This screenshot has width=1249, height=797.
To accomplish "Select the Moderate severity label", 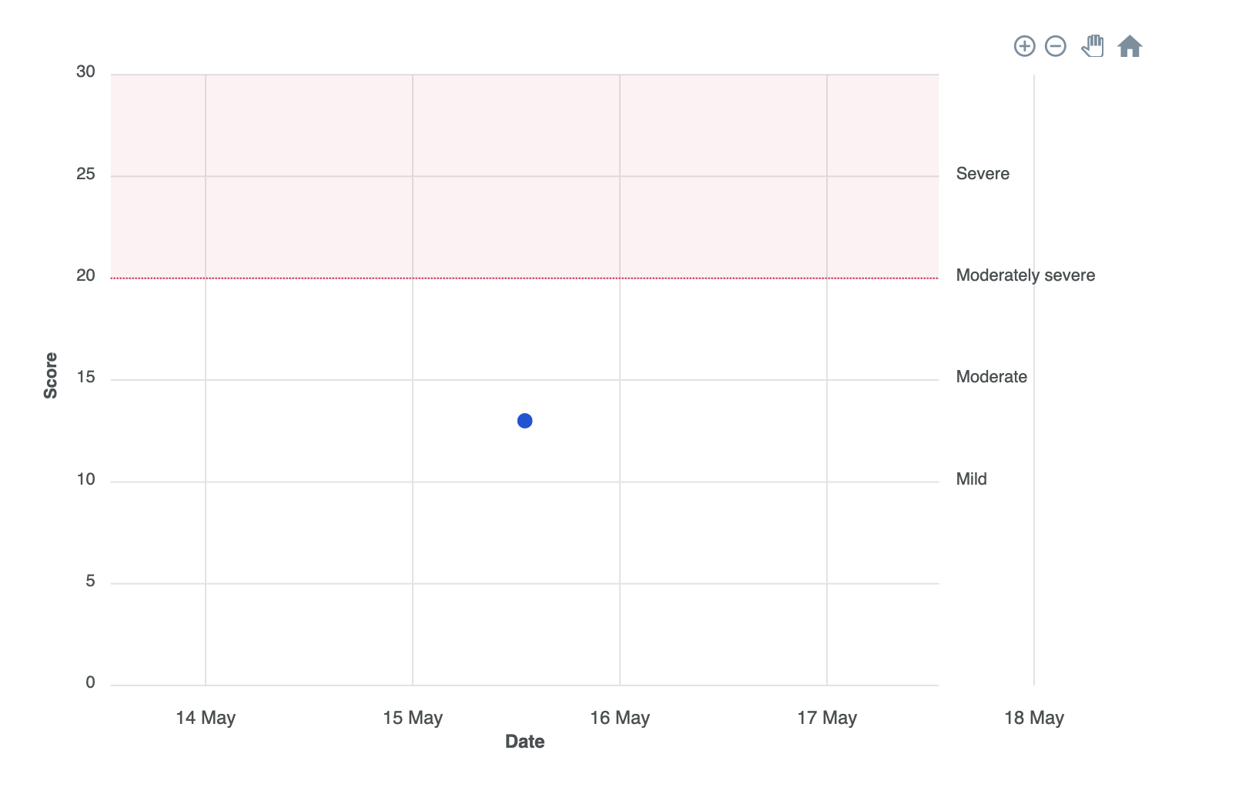I will (x=991, y=377).
